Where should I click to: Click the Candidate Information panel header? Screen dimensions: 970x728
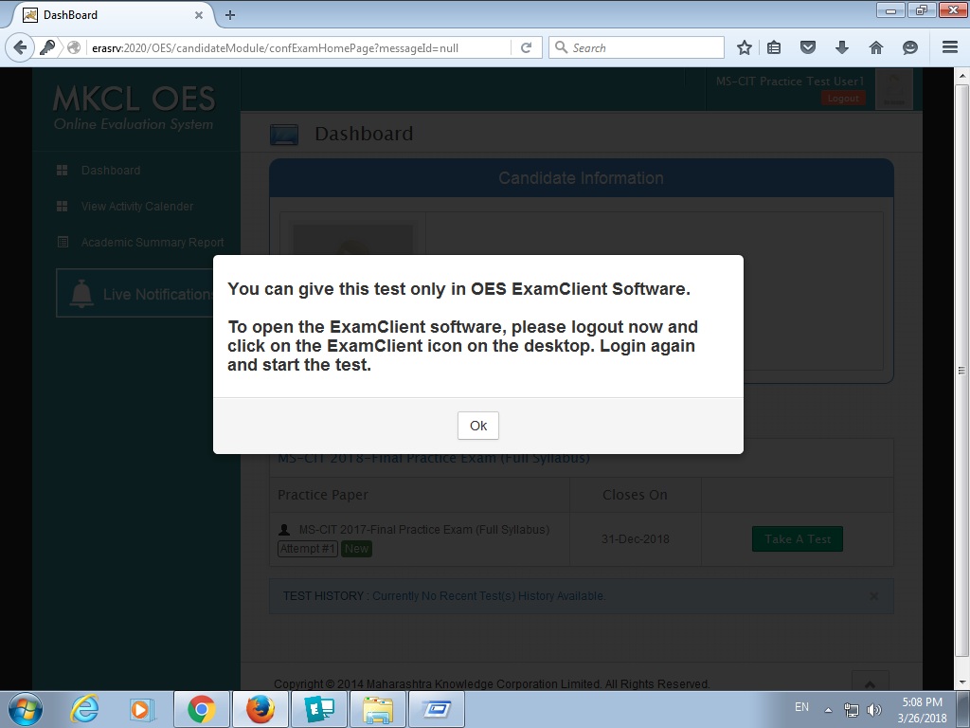pos(581,178)
